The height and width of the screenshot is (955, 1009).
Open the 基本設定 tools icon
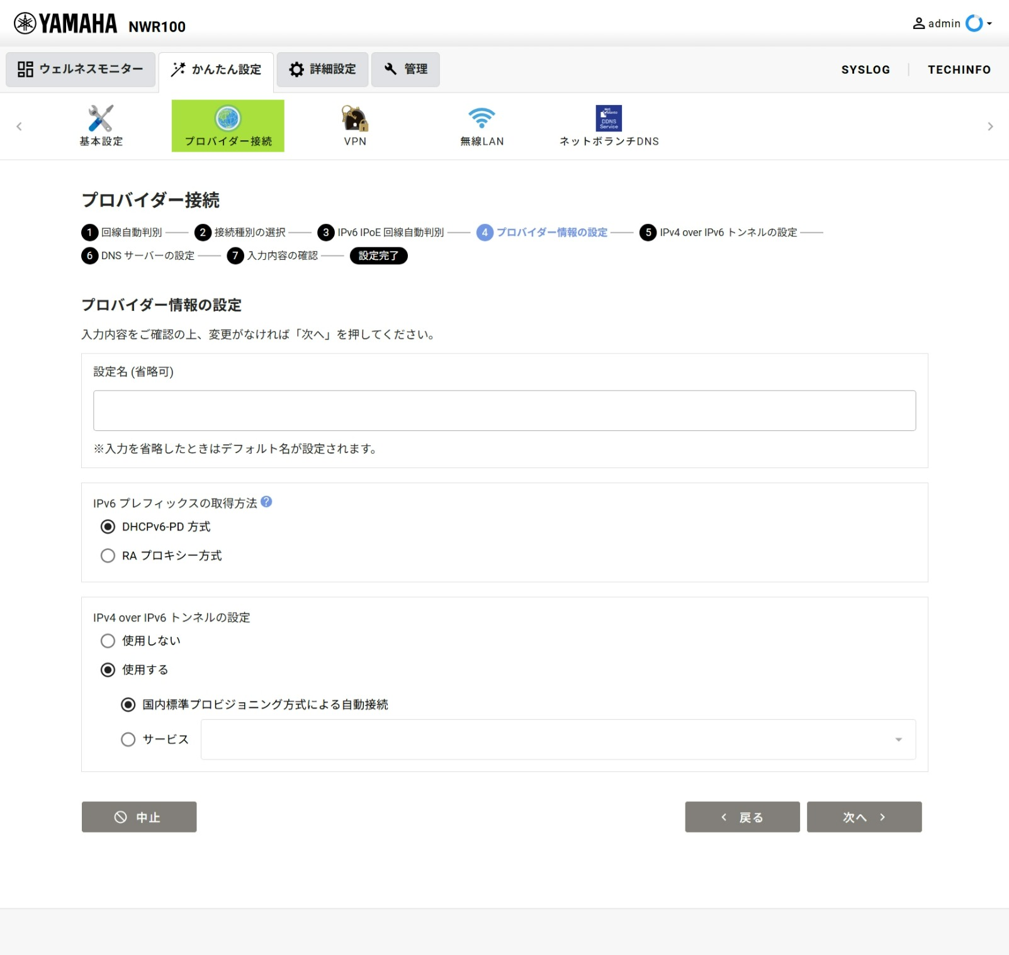click(x=101, y=118)
